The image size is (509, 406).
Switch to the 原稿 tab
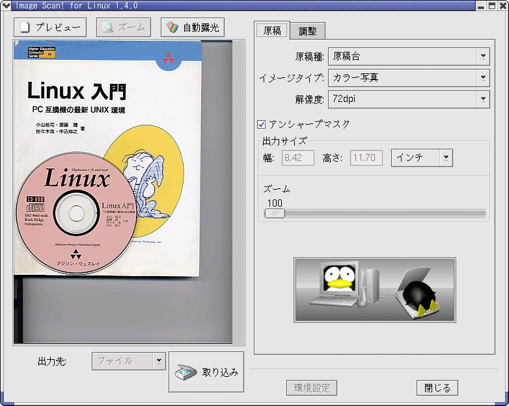click(272, 31)
